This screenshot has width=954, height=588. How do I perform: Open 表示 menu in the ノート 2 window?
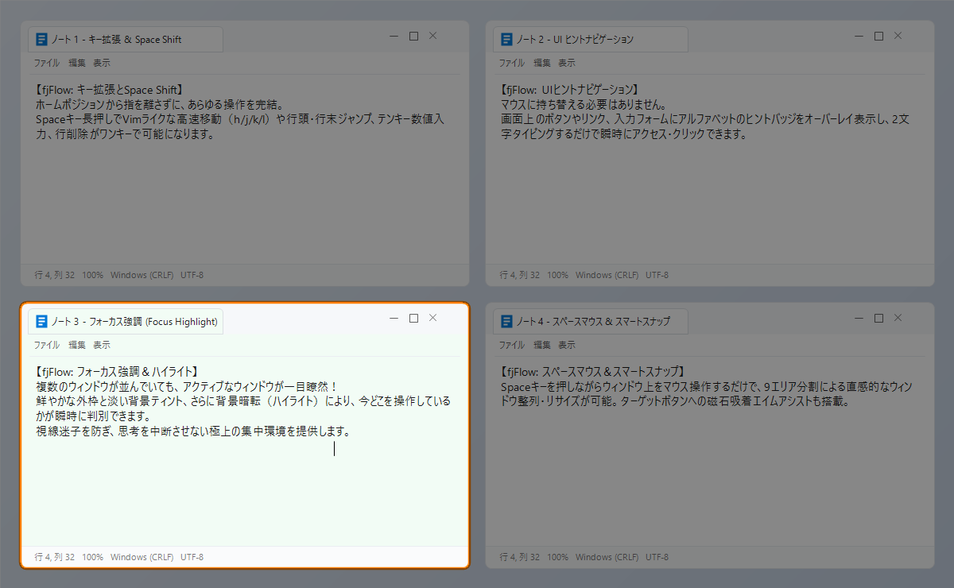pos(567,63)
